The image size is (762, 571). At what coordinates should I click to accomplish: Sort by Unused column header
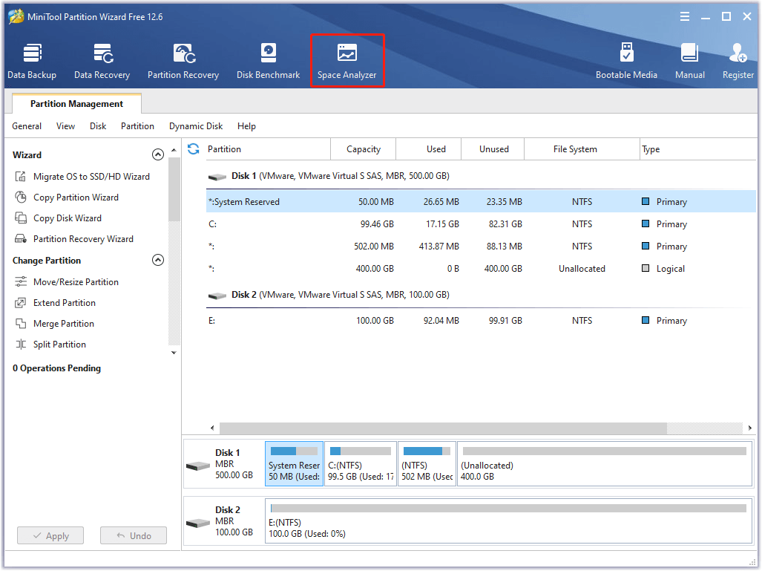(x=493, y=149)
